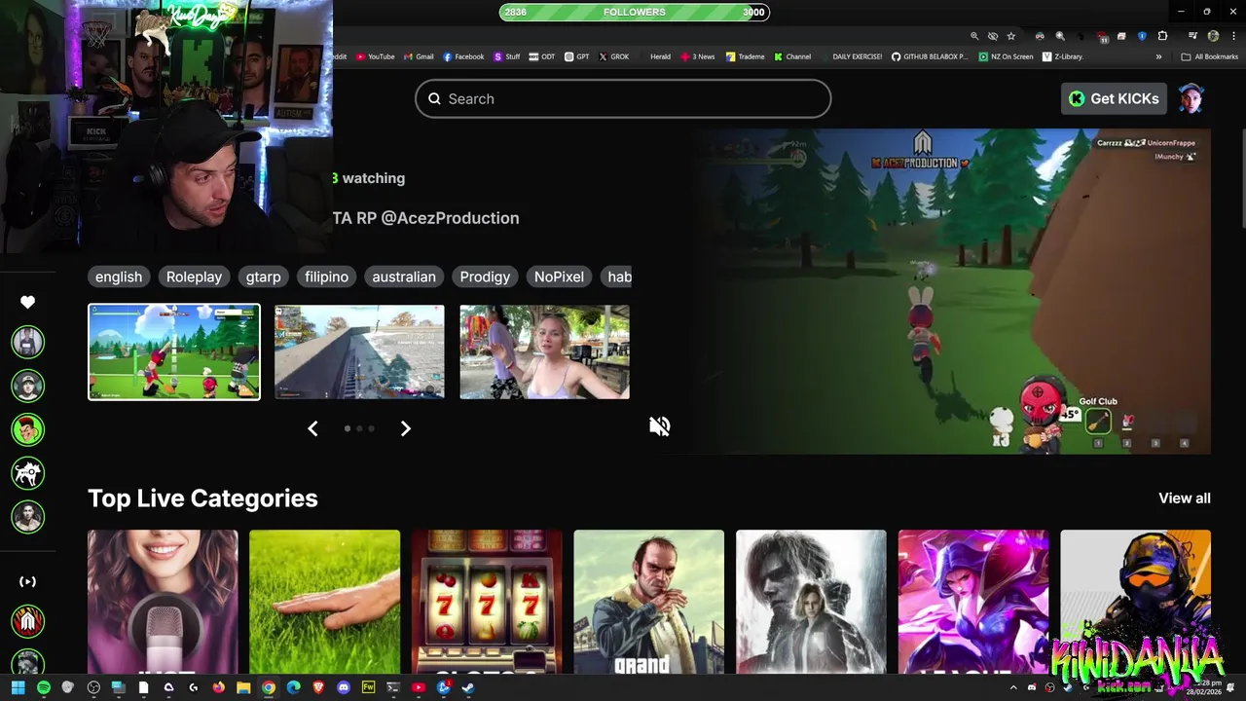1246x701 pixels.
Task: Select the NoPixel tag
Action: [559, 277]
